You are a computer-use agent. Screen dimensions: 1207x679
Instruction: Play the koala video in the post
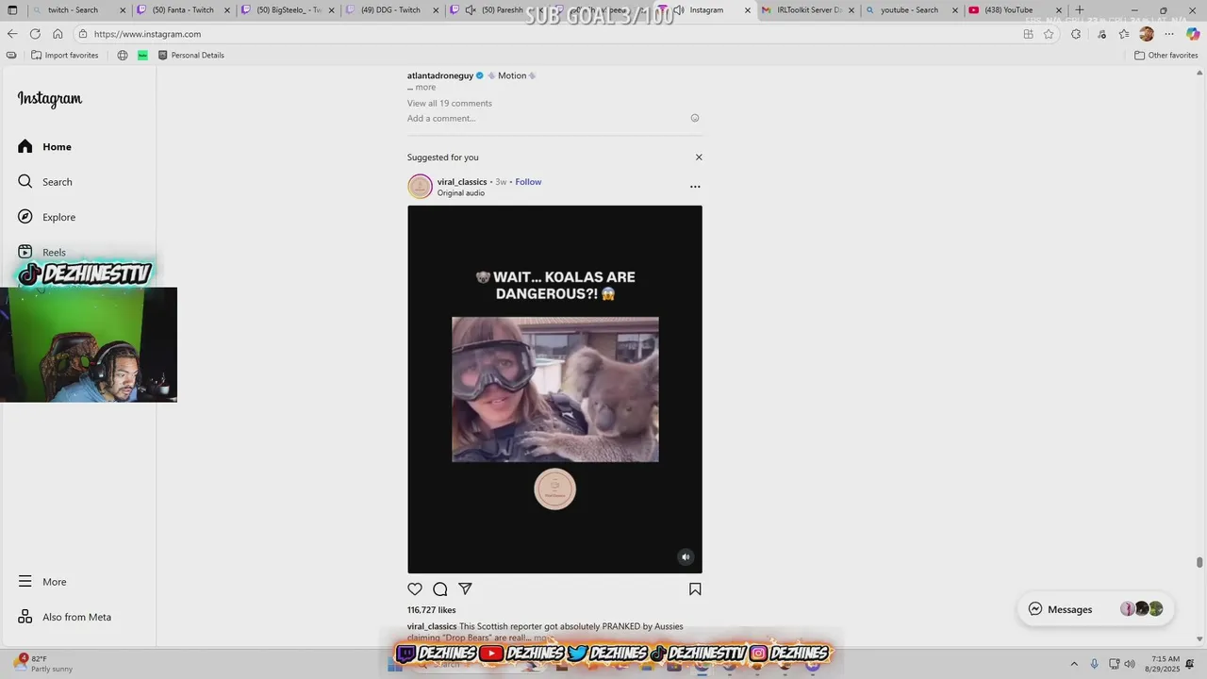pyautogui.click(x=554, y=389)
